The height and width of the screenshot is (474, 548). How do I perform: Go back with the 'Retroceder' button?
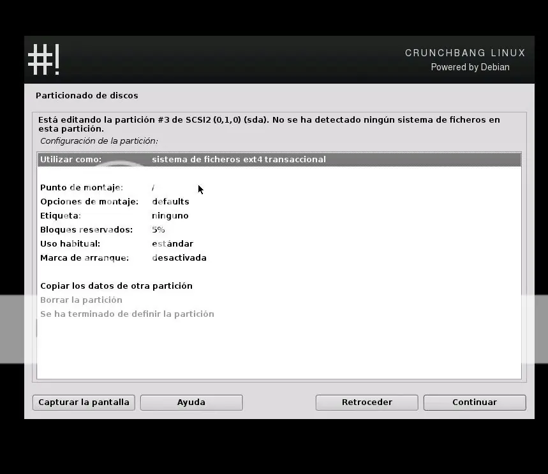367,402
